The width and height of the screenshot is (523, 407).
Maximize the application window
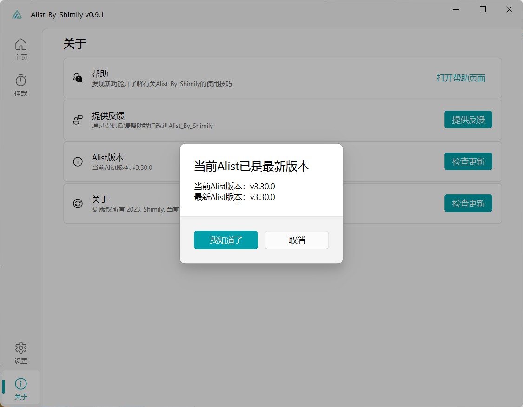(483, 9)
